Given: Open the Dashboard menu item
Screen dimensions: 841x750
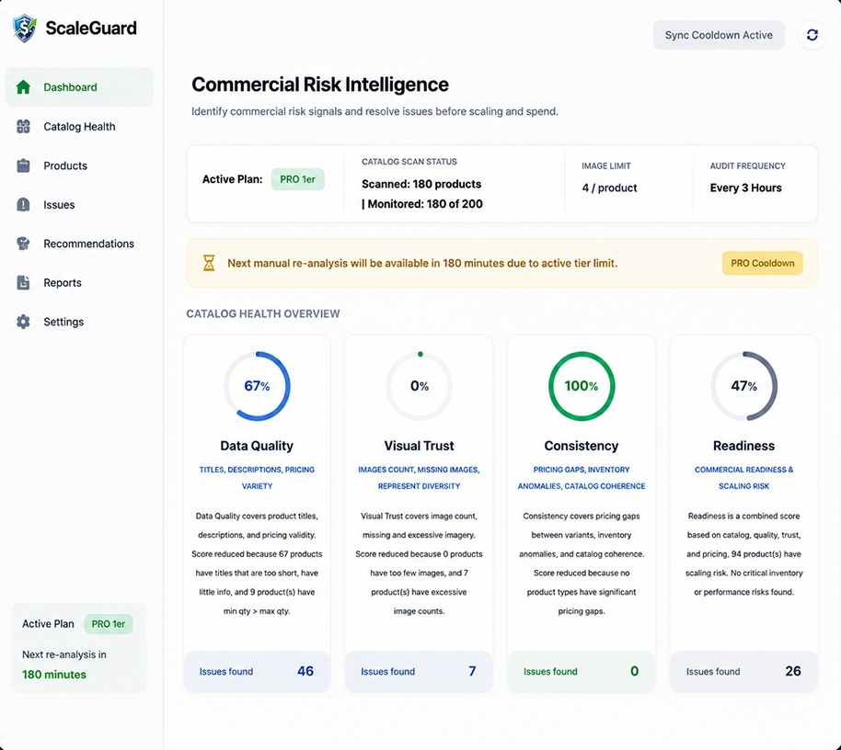Looking at the screenshot, I should 79,86.
